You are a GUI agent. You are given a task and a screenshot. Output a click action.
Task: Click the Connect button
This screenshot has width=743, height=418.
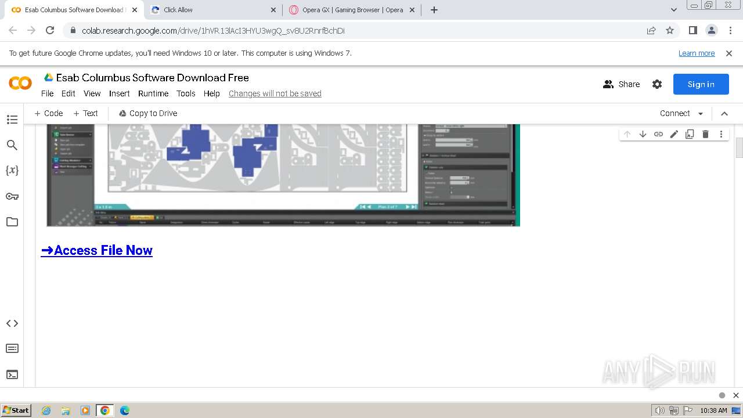(x=675, y=114)
